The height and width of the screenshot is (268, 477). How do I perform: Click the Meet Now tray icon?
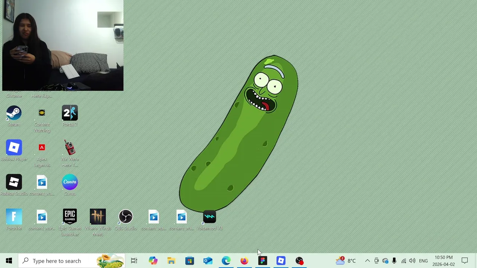coord(376,261)
